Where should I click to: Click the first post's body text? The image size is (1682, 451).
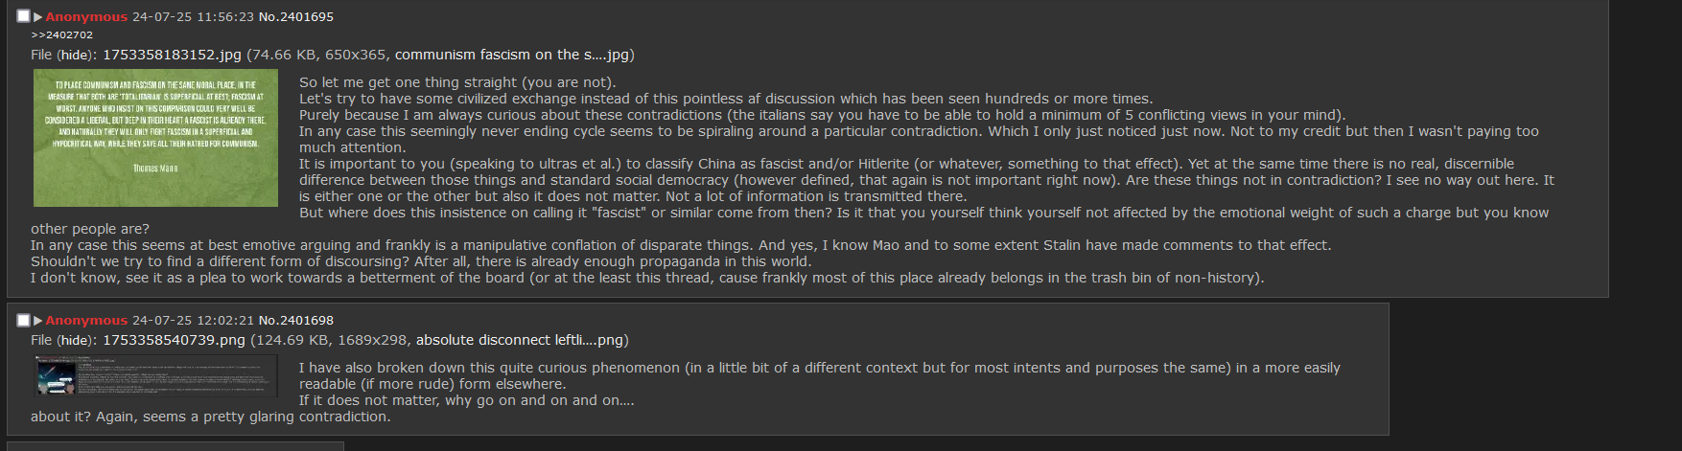point(792,180)
